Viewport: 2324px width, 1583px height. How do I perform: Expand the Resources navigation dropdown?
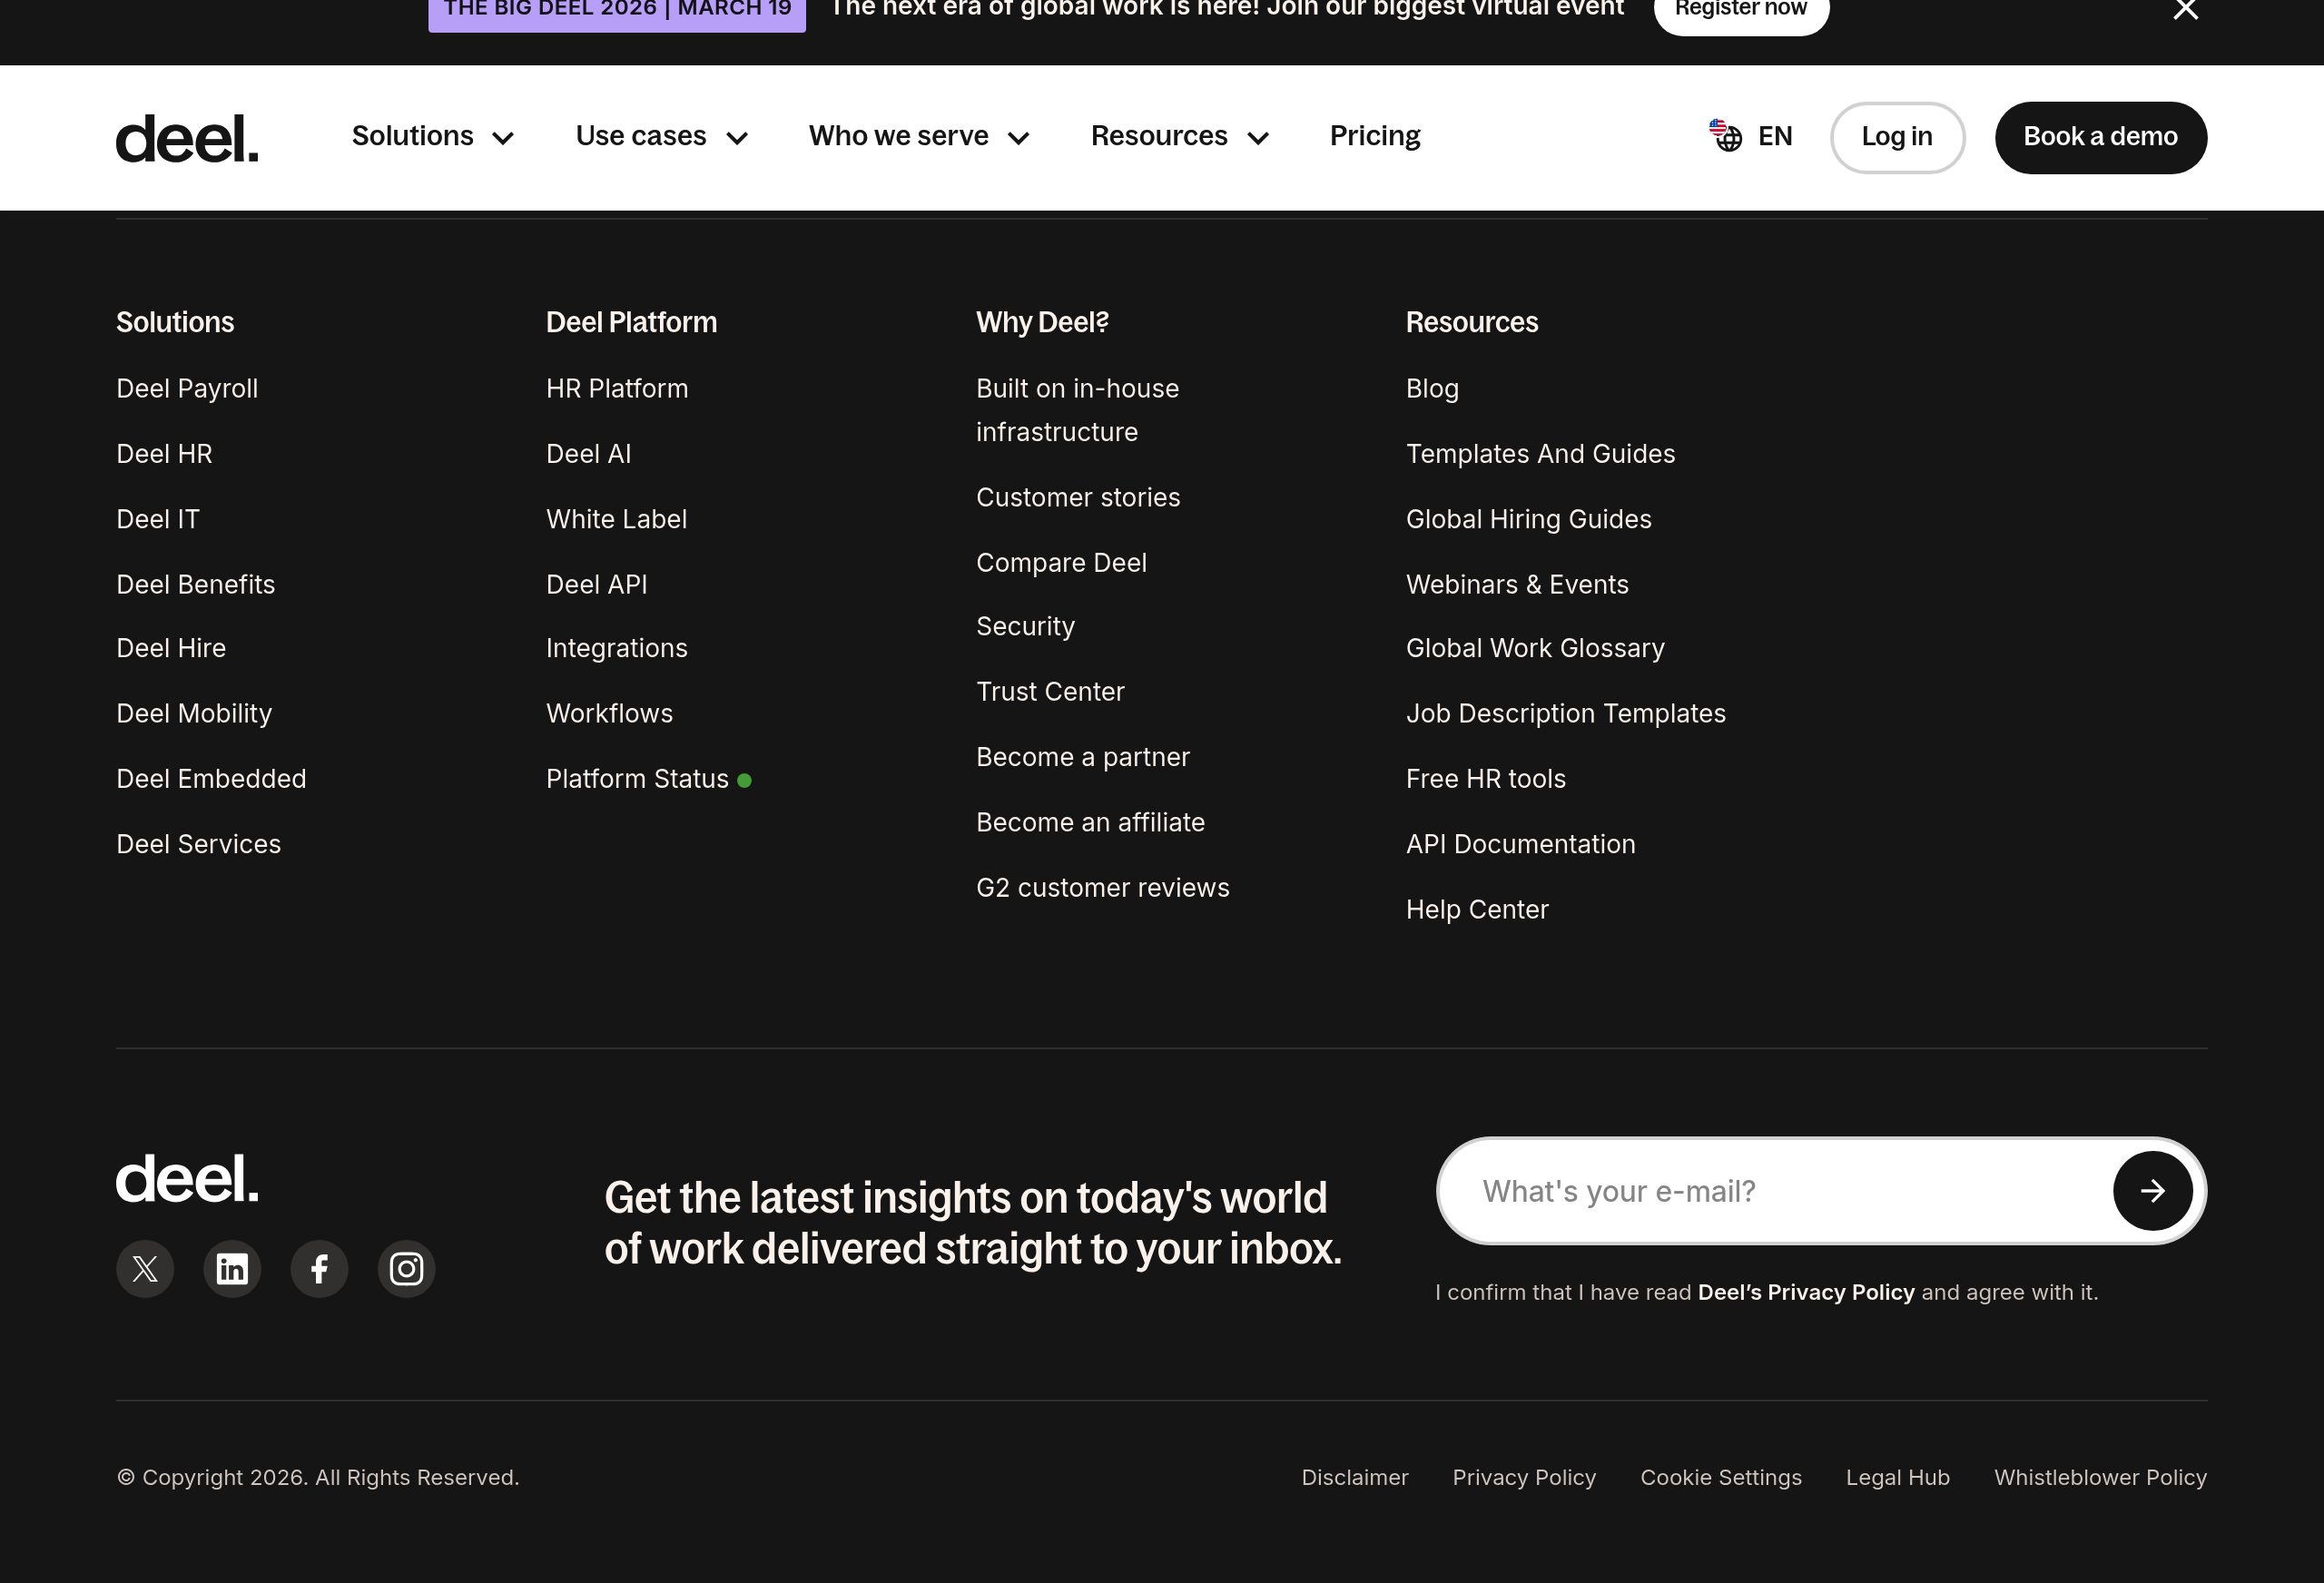[1179, 136]
